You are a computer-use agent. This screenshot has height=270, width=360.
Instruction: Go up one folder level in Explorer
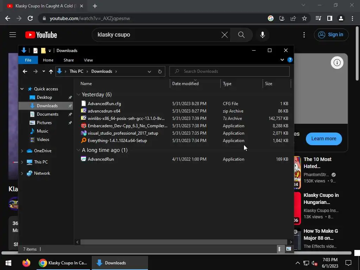[x=51, y=71]
